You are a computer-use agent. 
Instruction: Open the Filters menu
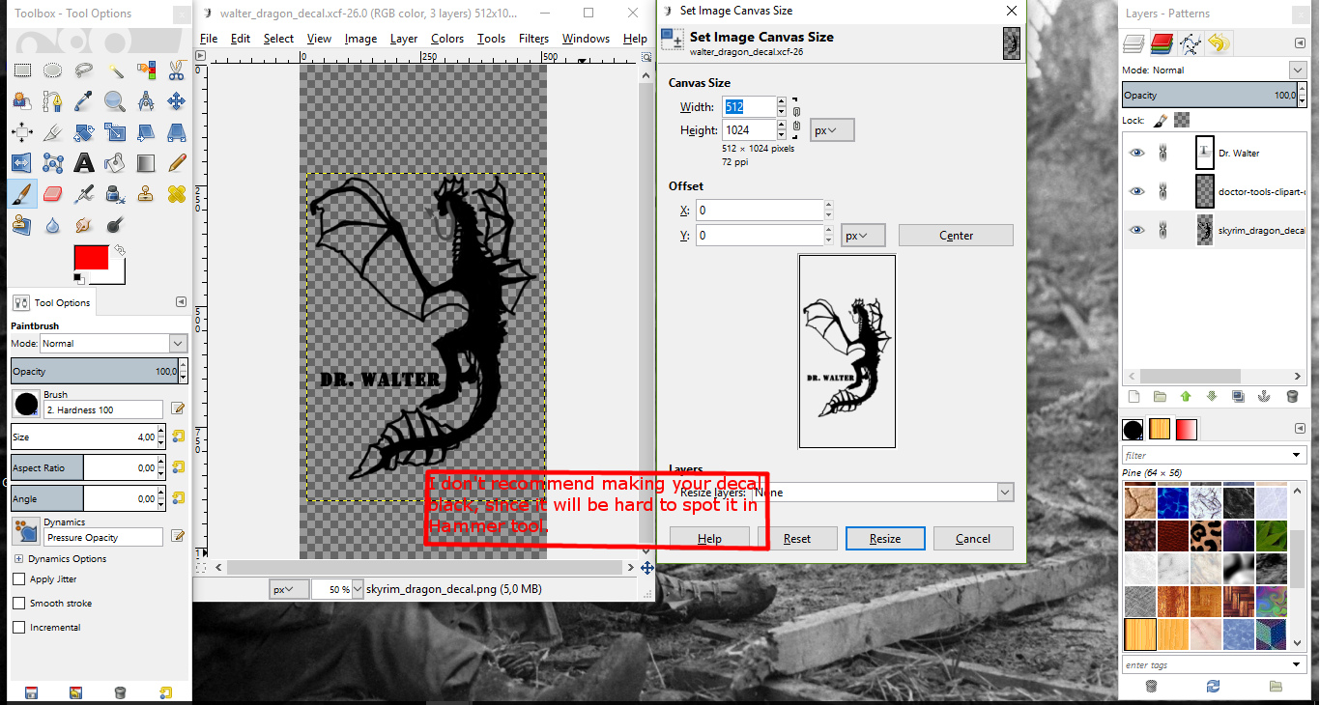pyautogui.click(x=533, y=39)
